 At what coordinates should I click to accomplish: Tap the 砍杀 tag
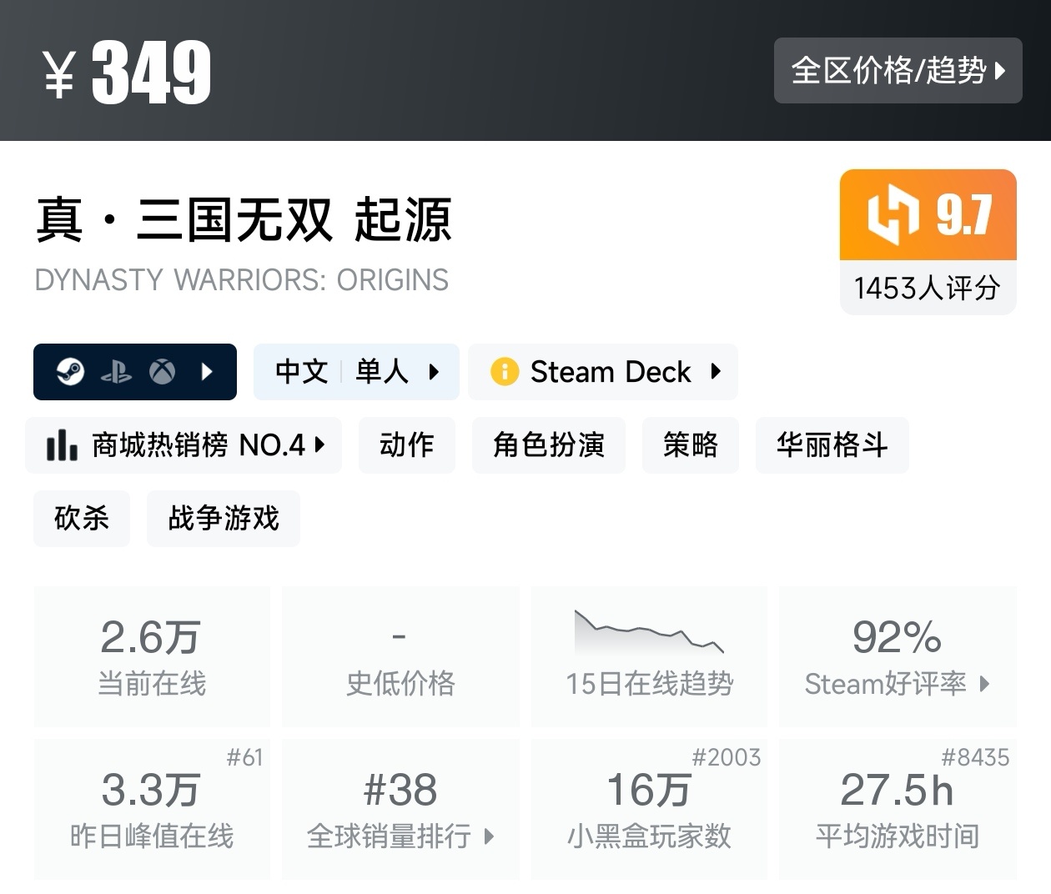[x=82, y=518]
